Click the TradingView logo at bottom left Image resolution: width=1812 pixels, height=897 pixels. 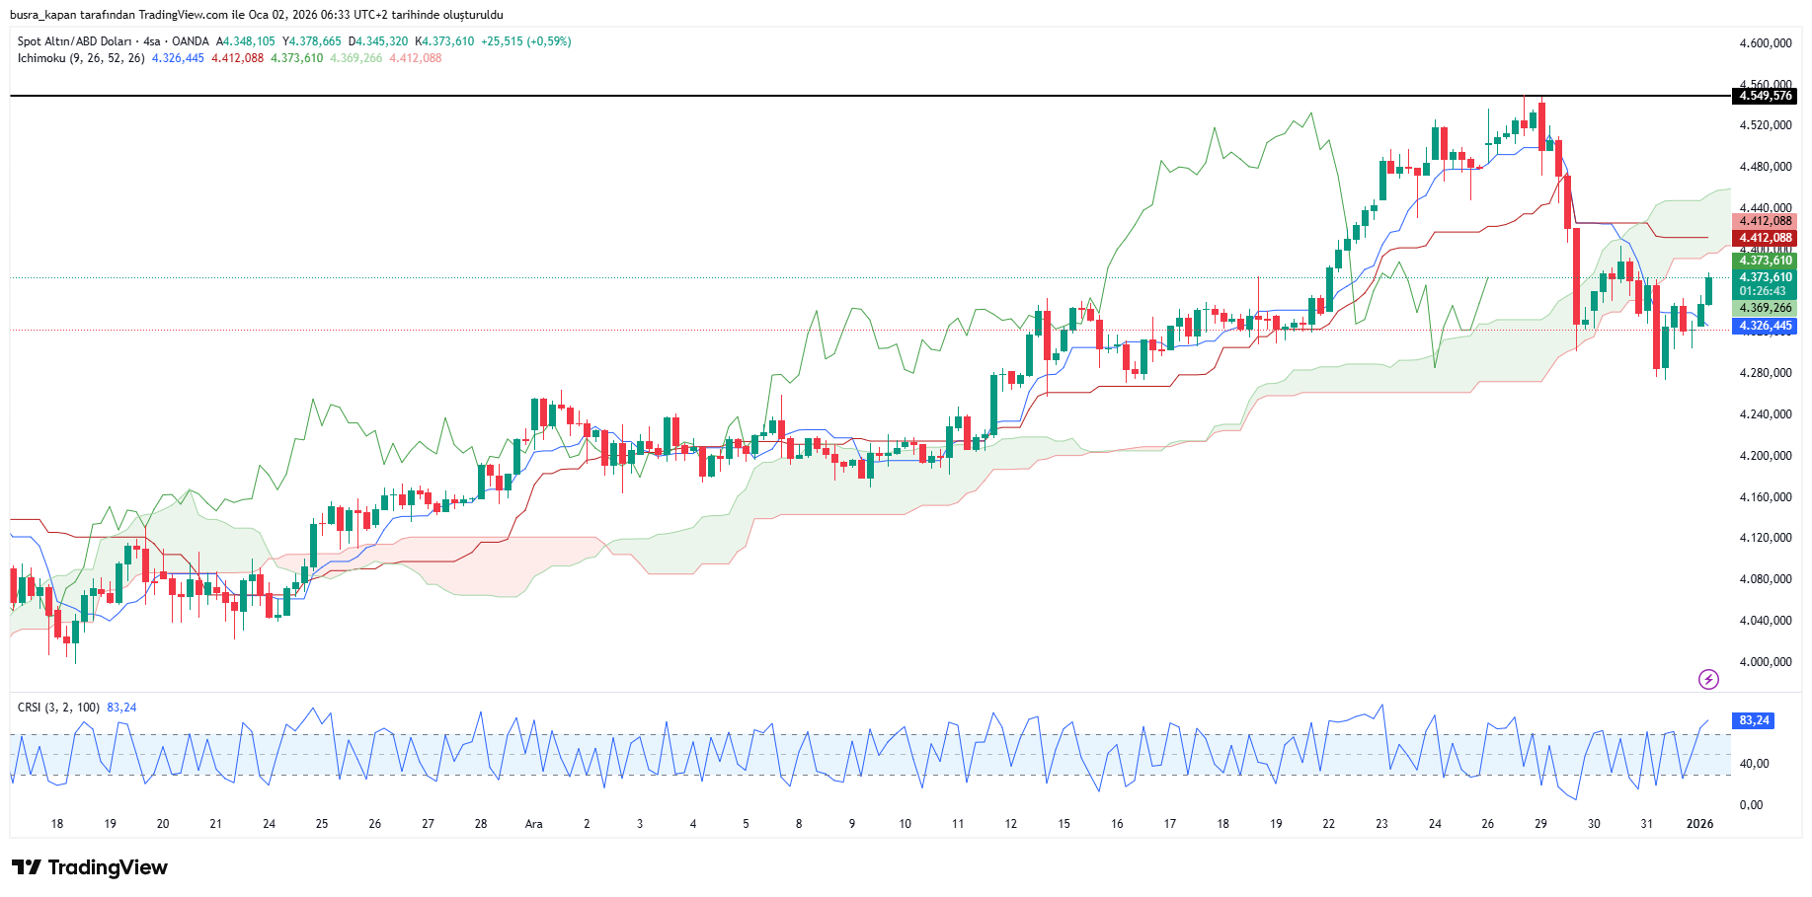[x=90, y=867]
